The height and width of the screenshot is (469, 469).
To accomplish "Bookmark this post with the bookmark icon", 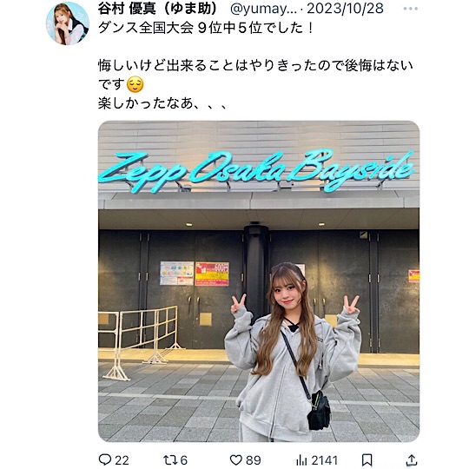I will click(x=367, y=460).
